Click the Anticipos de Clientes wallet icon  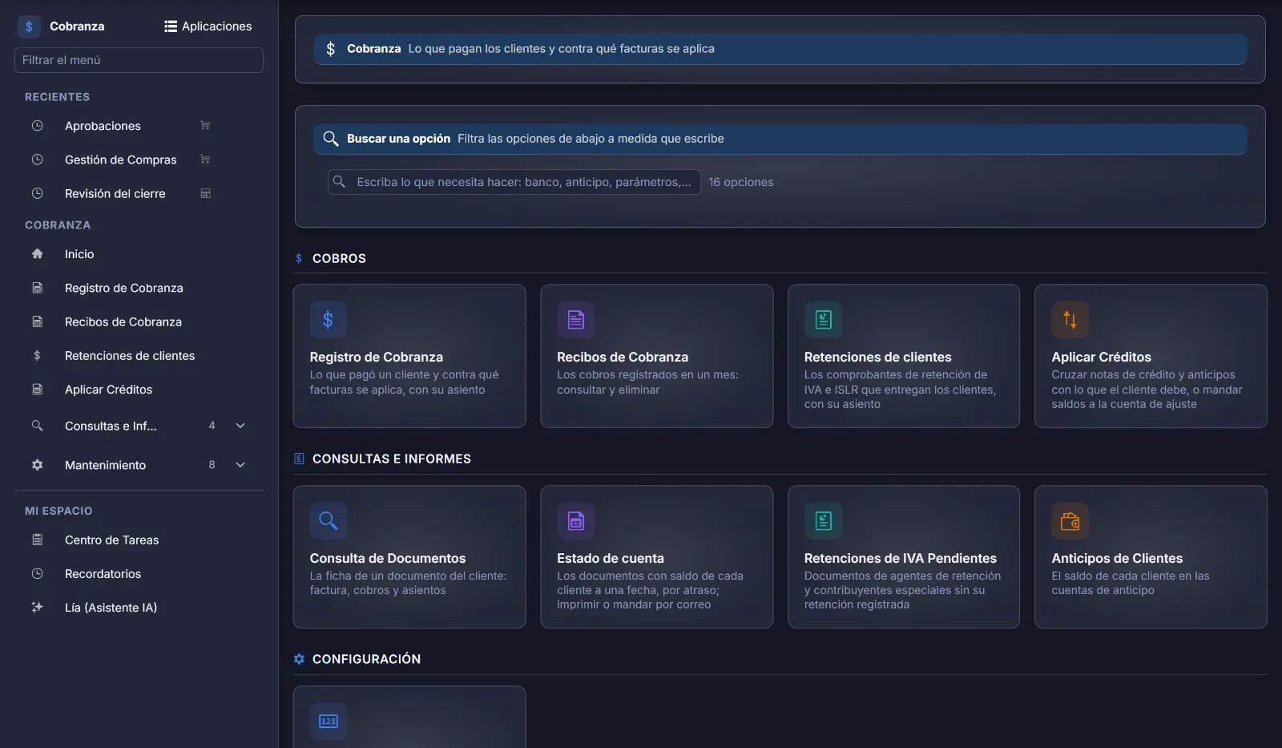1070,521
